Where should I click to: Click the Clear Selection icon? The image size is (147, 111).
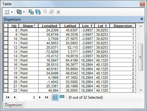(45, 11)
